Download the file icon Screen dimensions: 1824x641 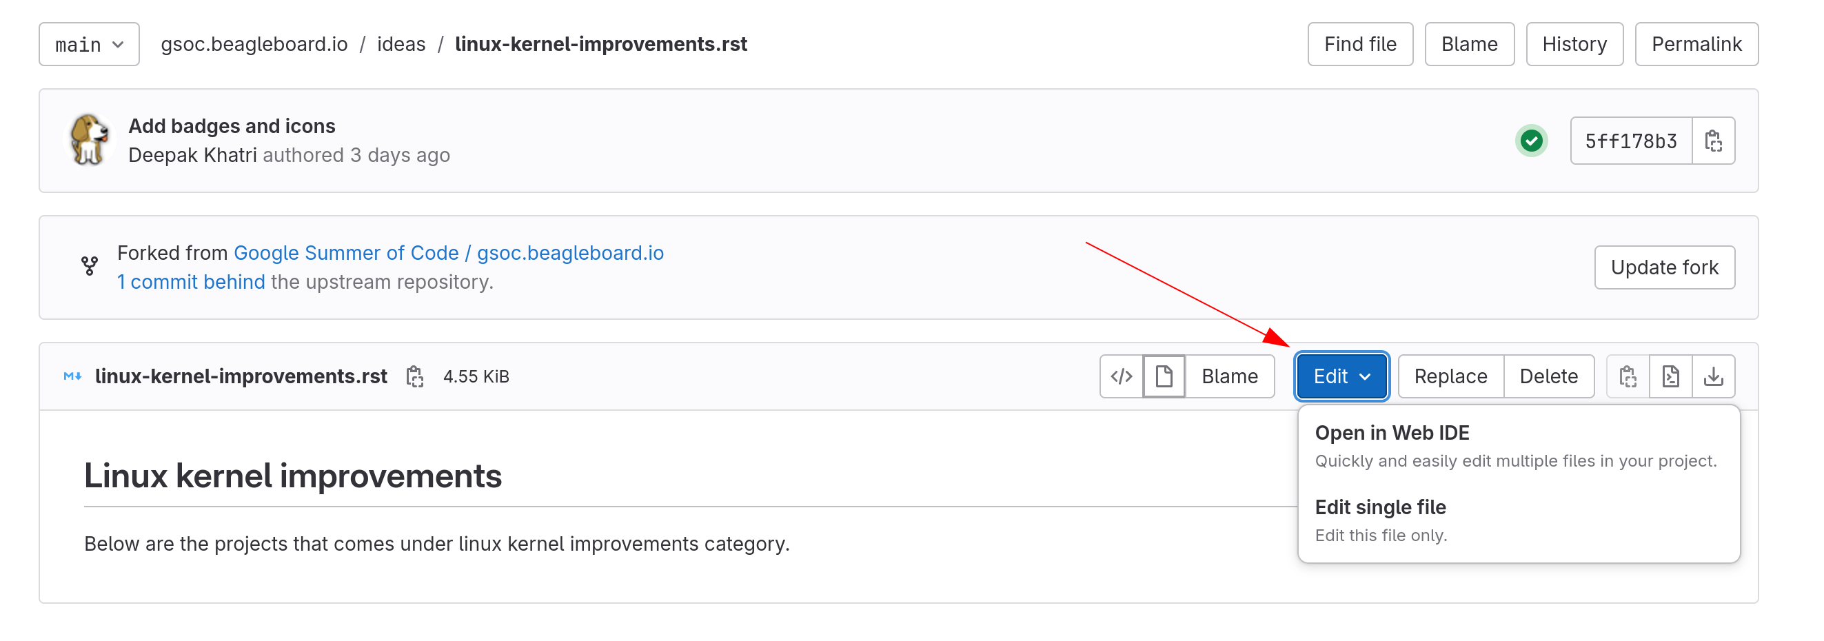[x=1714, y=377]
